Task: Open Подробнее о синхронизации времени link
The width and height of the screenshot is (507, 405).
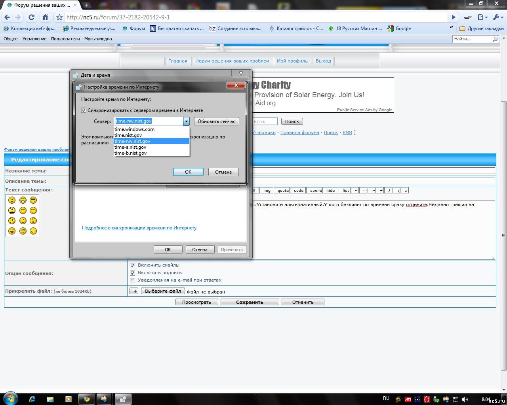Action: coord(139,228)
